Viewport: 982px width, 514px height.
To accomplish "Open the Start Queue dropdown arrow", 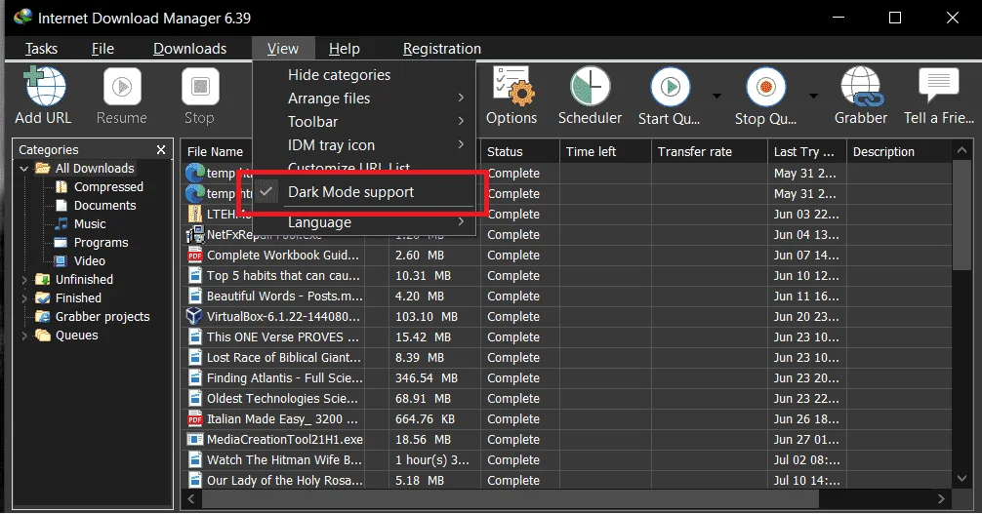I will tap(717, 96).
